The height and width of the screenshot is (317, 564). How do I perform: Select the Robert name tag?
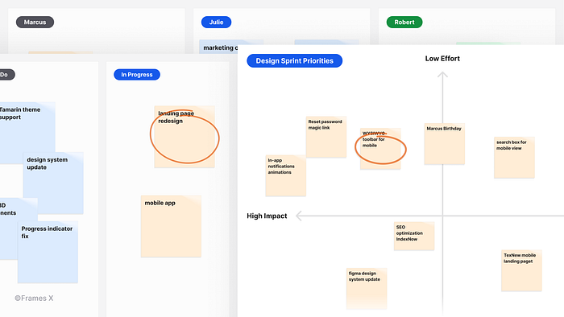click(x=404, y=23)
